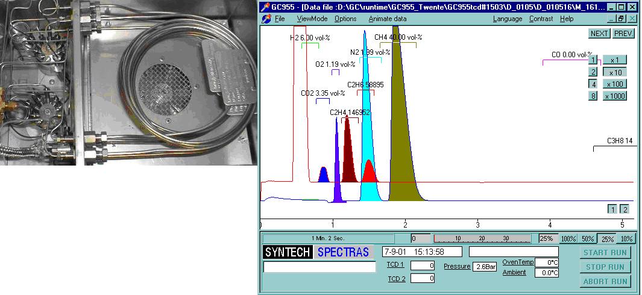Screen dimensions: 642x295
Task: Select the x 100 magnification button
Action: tap(615, 84)
